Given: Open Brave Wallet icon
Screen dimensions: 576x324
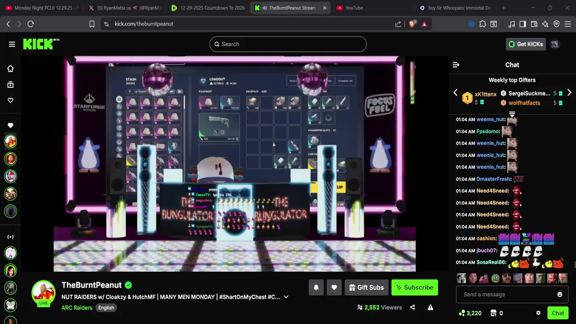Looking at the screenshot, I should (534, 24).
